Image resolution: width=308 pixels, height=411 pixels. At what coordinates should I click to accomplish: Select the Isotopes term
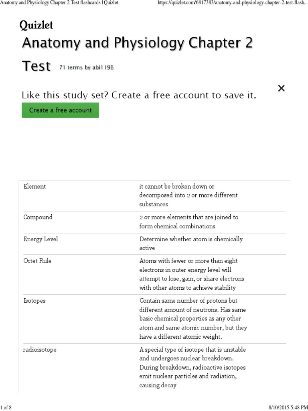coord(34,301)
